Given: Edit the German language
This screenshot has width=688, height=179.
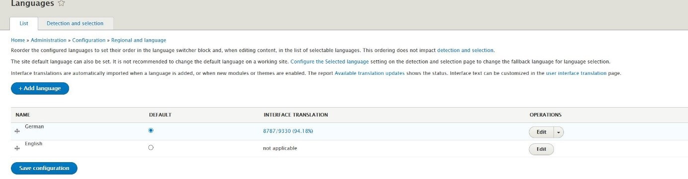Looking at the screenshot, I should click(x=542, y=132).
